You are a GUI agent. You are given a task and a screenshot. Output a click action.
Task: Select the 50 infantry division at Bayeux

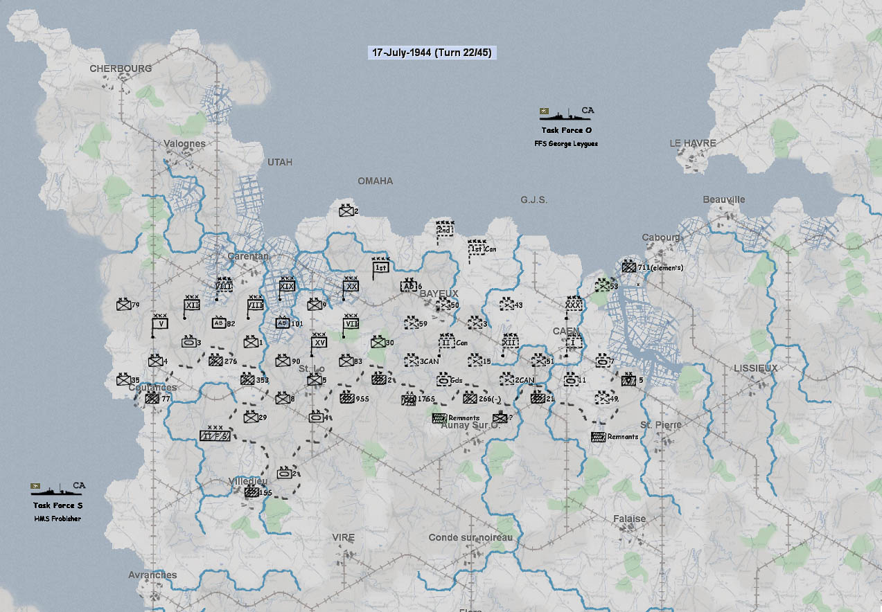(443, 305)
